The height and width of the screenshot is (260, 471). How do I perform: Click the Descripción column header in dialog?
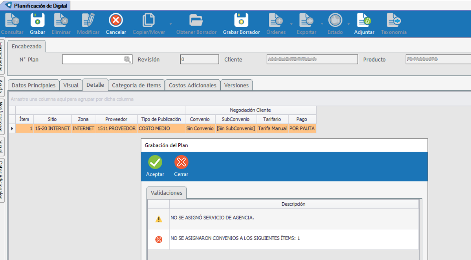click(294, 204)
